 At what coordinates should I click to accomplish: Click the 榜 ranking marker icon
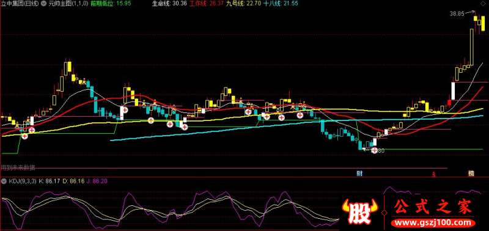[471, 174]
